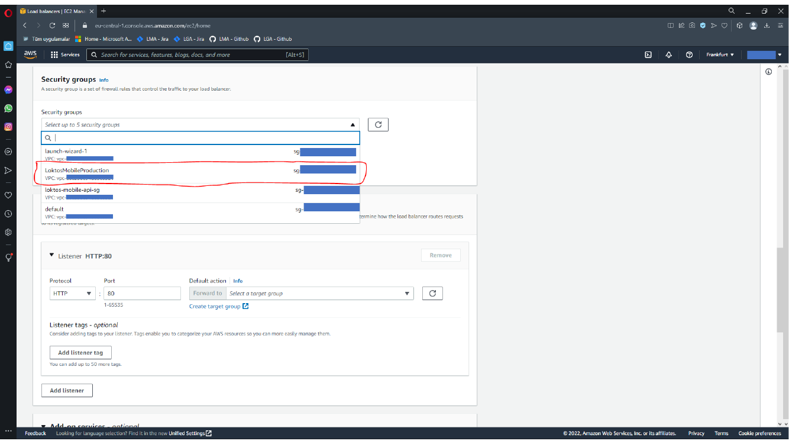Open the LMA - Jira bookmark

point(153,39)
